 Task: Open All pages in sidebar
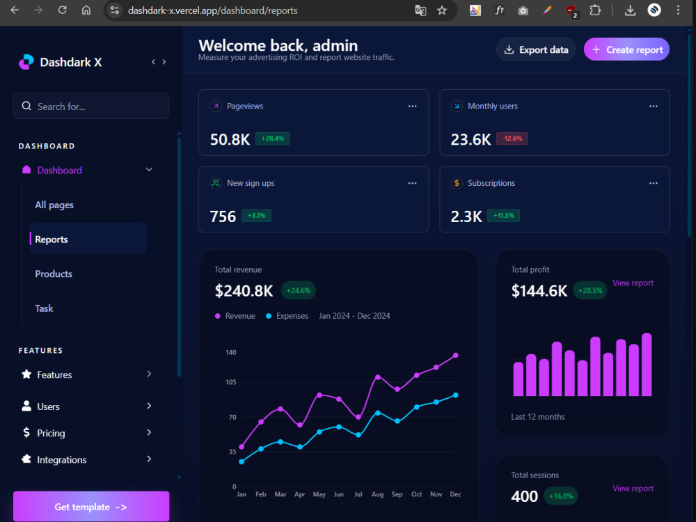coord(54,205)
